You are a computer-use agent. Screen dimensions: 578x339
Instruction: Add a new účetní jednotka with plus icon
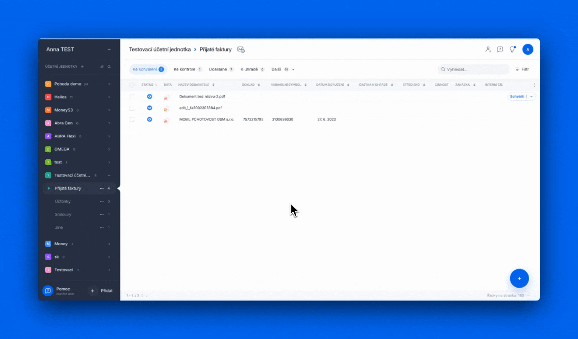point(82,66)
